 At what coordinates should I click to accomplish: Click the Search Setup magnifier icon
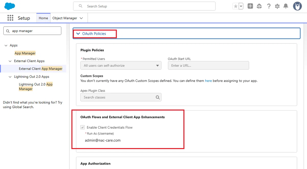[80, 6]
